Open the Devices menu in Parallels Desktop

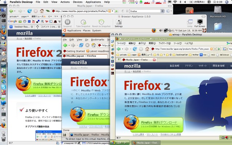click(x=77, y=2)
